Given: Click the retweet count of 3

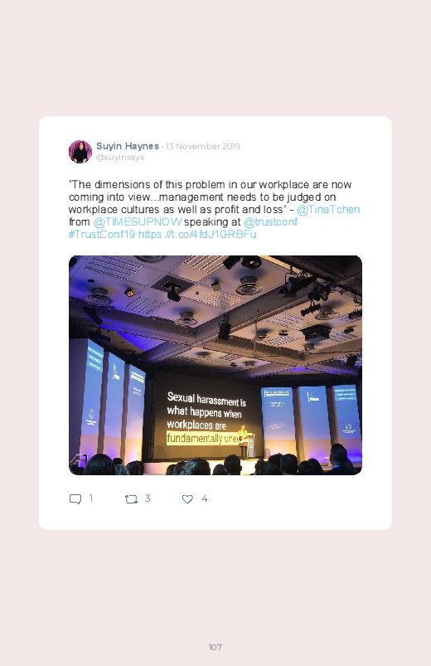Looking at the screenshot, I should coord(148,498).
